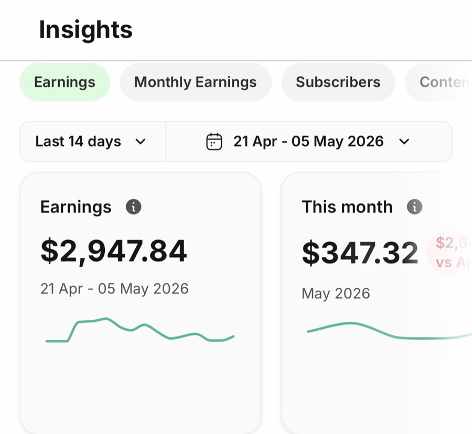Open the Last 14 days period dropdown
Image resolution: width=472 pixels, height=434 pixels.
(93, 142)
